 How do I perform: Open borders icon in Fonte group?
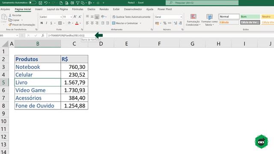[x=60, y=23]
